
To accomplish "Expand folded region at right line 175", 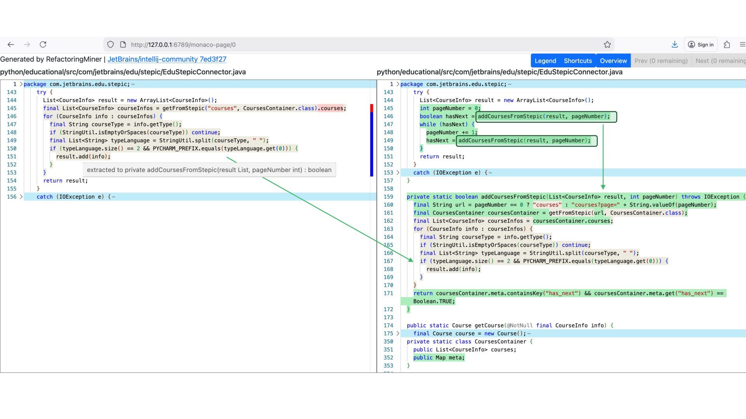I will [x=397, y=334].
